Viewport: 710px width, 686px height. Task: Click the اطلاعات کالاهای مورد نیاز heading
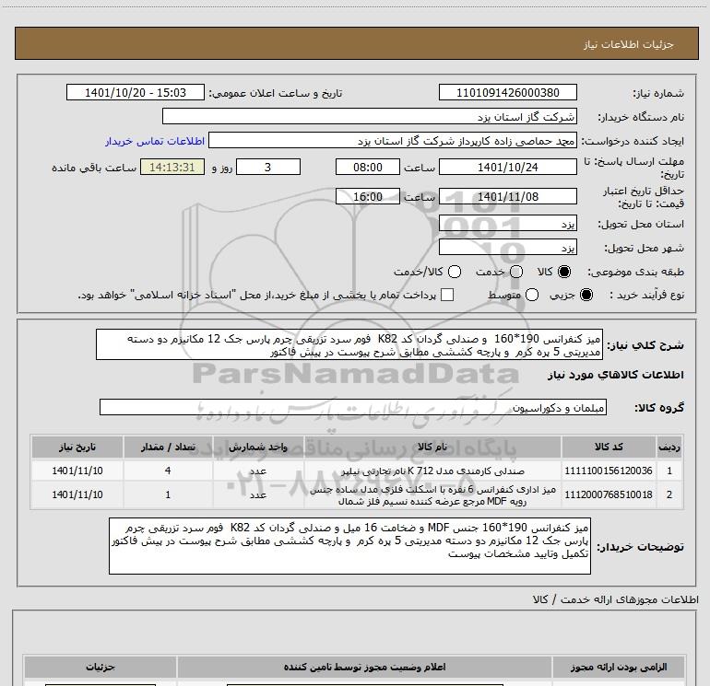(615, 375)
